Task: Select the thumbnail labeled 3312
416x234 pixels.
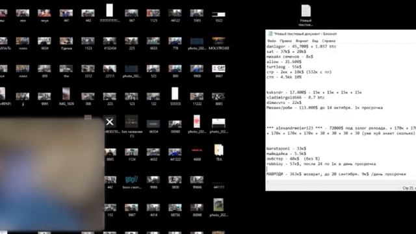Action: pos(88,71)
